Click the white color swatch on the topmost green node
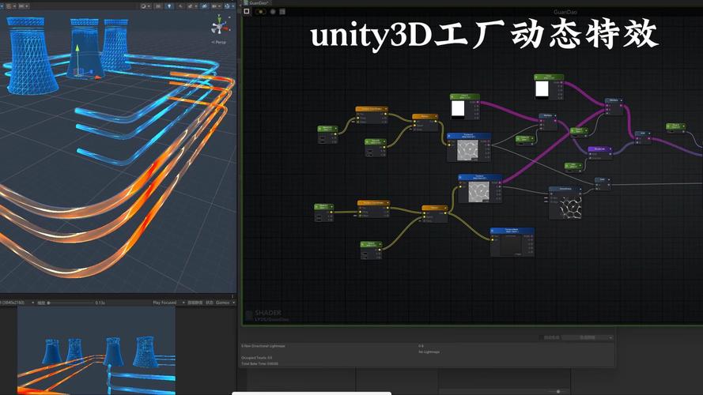 [x=542, y=88]
